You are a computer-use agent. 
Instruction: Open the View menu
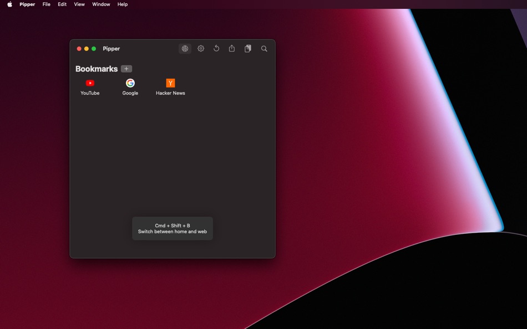coord(79,4)
